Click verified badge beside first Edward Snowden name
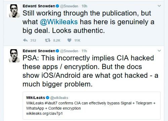 tap(57, 6)
